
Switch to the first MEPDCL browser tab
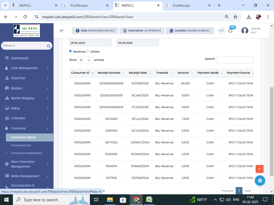pos(35,5)
